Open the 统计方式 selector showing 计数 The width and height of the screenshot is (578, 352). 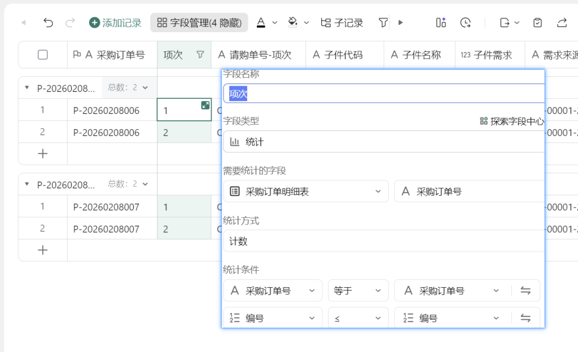pyautogui.click(x=384, y=241)
